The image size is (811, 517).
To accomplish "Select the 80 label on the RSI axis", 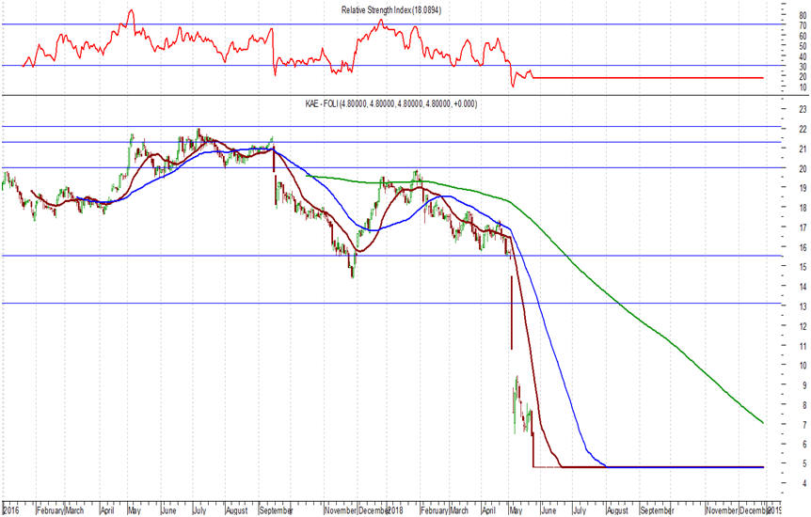I will 803,16.
